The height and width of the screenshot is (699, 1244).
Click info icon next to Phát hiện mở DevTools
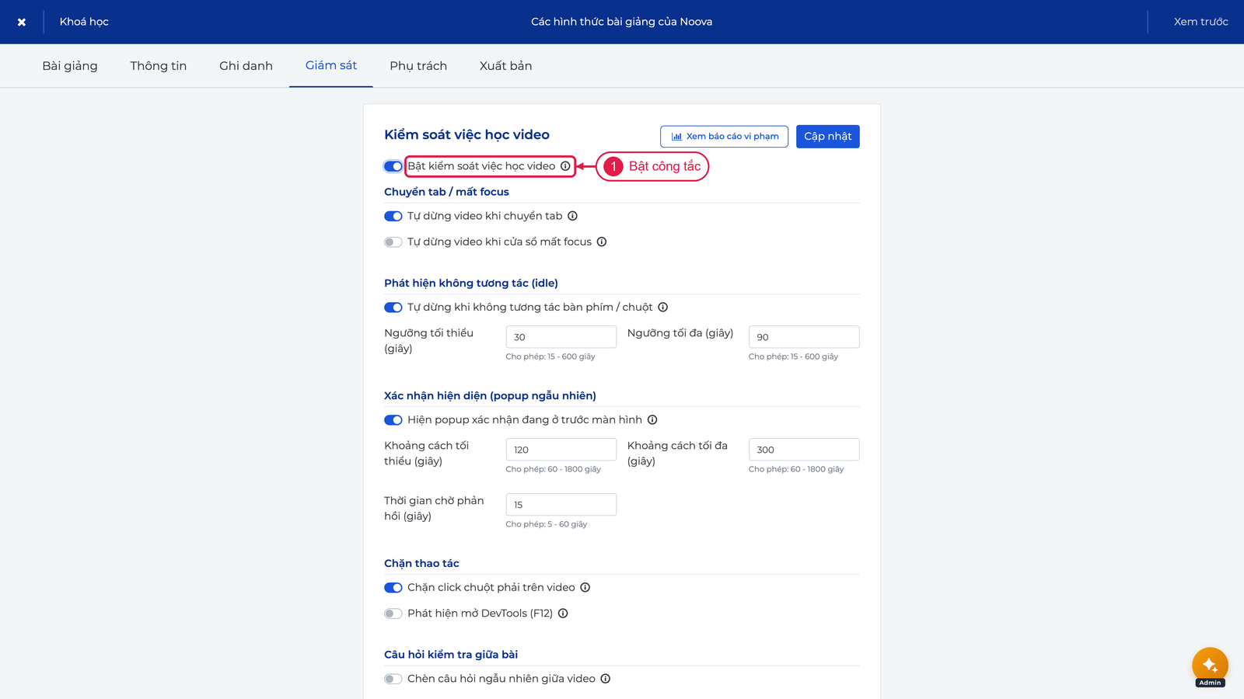[x=563, y=613]
